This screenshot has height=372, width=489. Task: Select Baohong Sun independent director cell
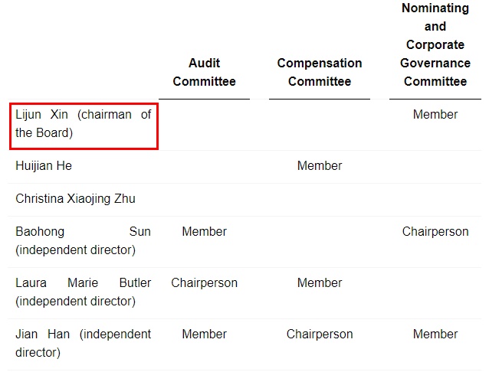click(x=83, y=240)
